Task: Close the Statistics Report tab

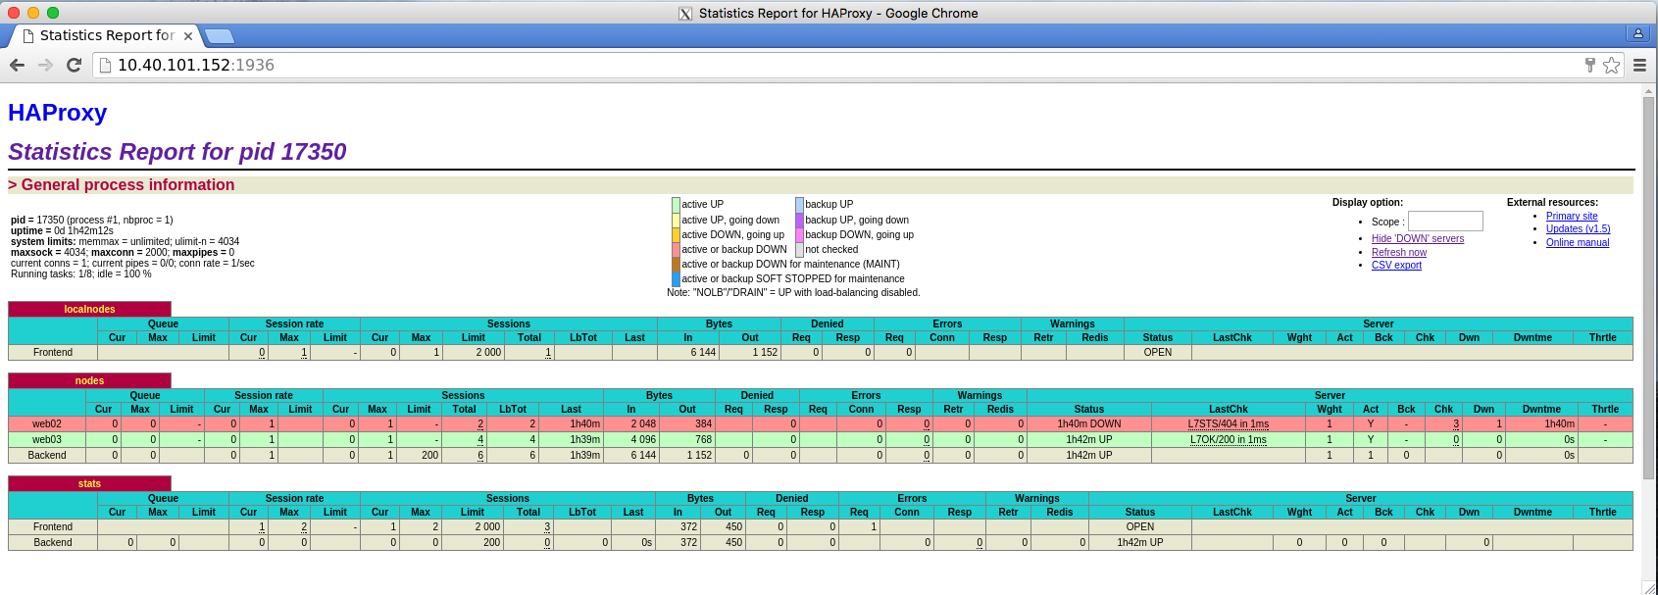Action: pyautogui.click(x=188, y=36)
